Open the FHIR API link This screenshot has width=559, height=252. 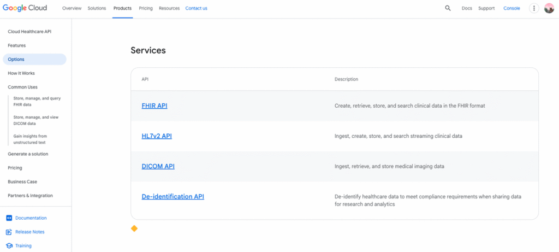tap(154, 106)
